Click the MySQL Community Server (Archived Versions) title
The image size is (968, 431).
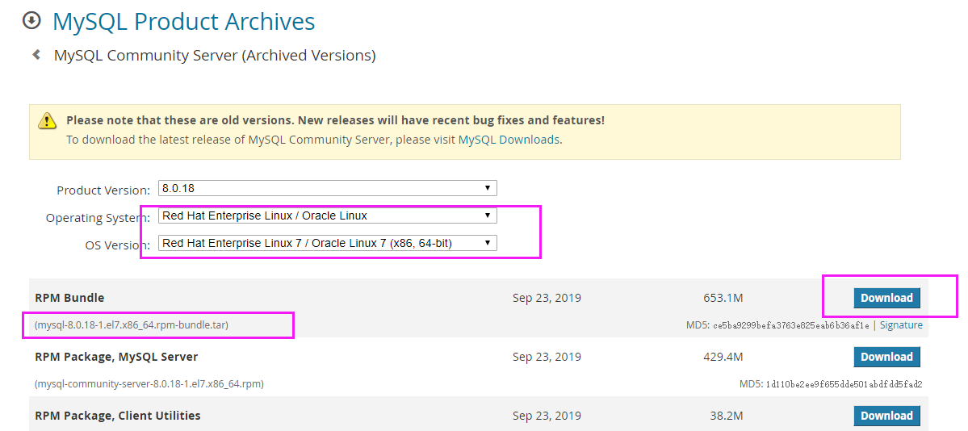pos(214,56)
